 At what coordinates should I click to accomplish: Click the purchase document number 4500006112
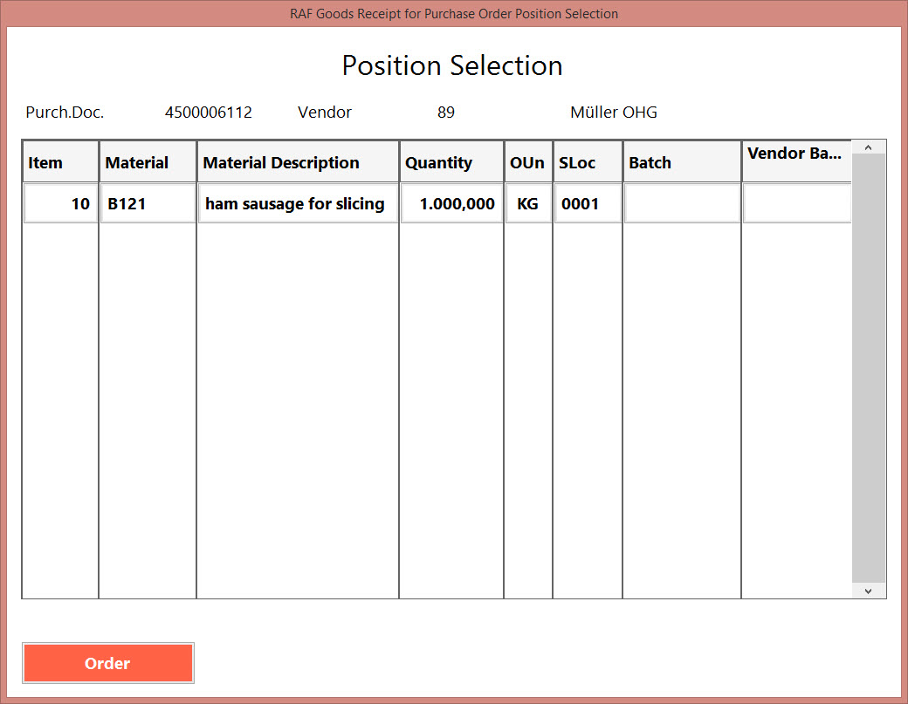coord(209,113)
